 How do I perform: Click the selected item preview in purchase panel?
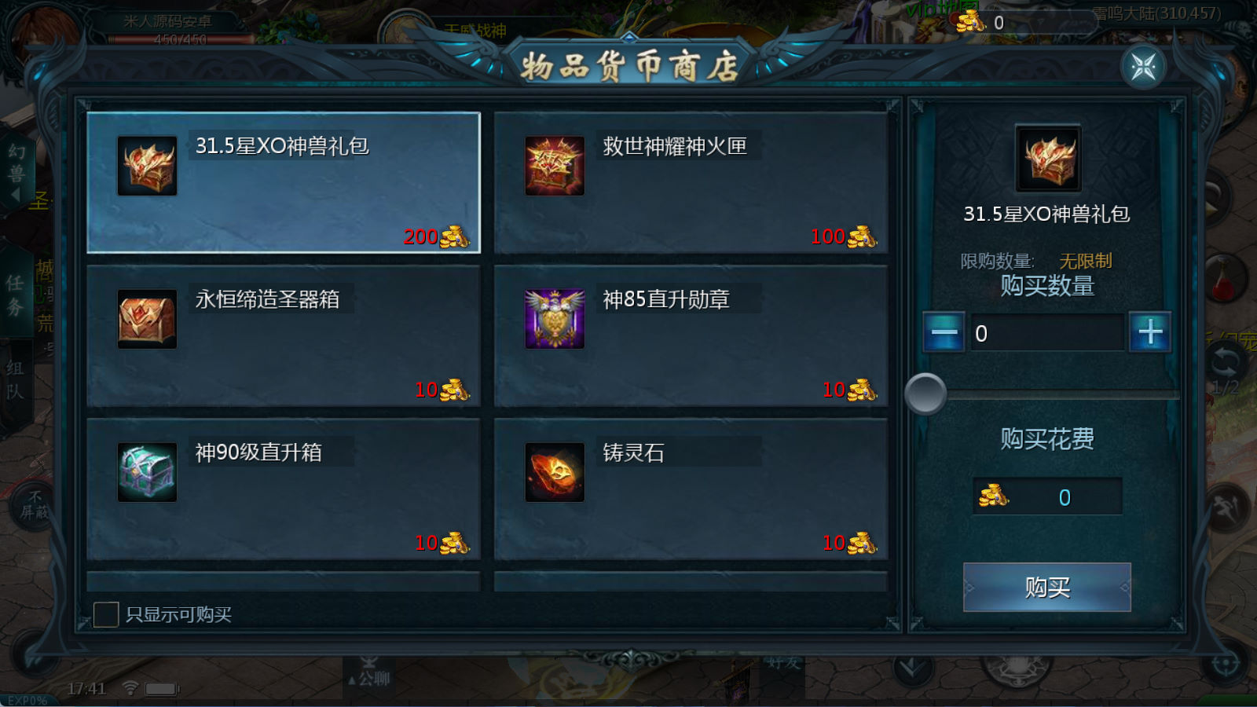tap(1048, 158)
